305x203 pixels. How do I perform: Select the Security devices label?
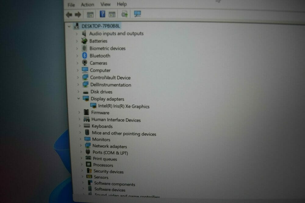pos(108,172)
